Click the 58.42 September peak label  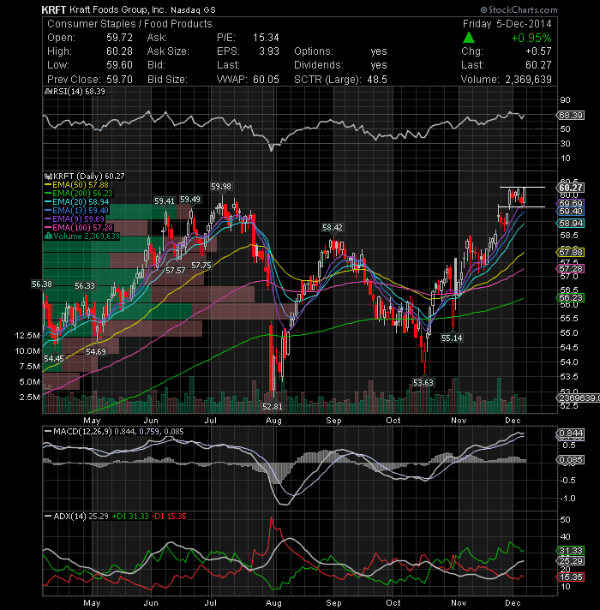pyautogui.click(x=333, y=228)
